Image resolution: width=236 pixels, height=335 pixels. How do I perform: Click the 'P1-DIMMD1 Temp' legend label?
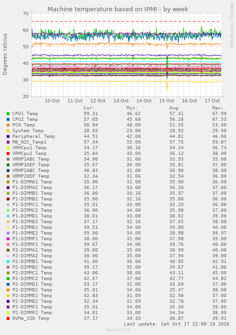[x=32, y=216]
